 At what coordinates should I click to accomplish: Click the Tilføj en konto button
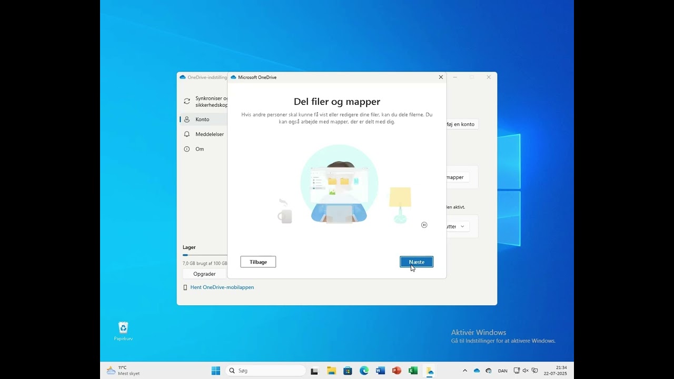pyautogui.click(x=463, y=124)
